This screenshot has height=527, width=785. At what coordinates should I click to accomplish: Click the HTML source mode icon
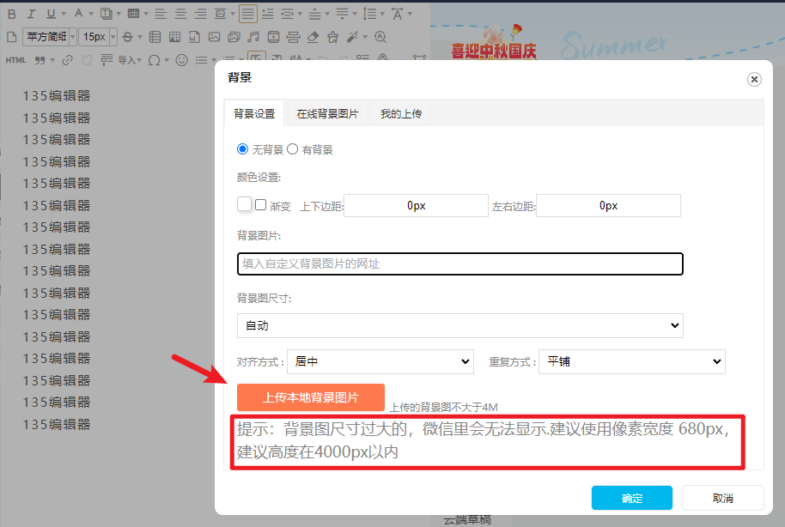coord(15,60)
